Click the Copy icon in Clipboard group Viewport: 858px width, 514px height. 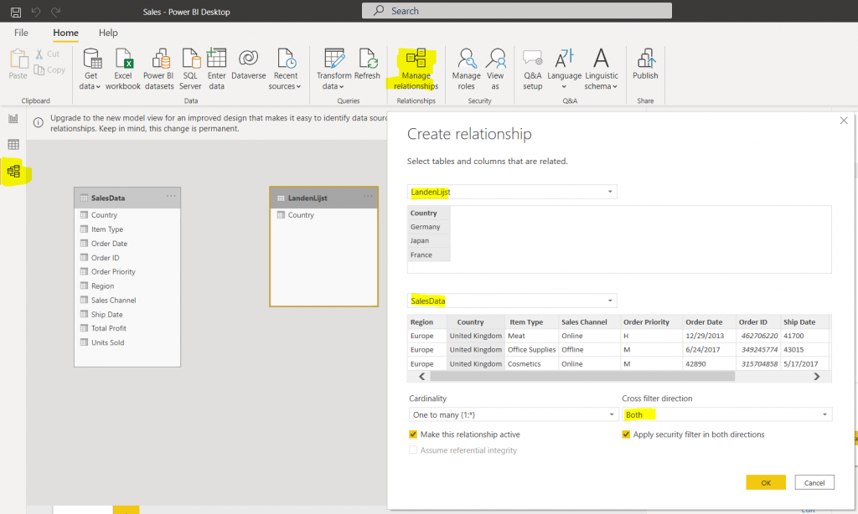coord(39,69)
